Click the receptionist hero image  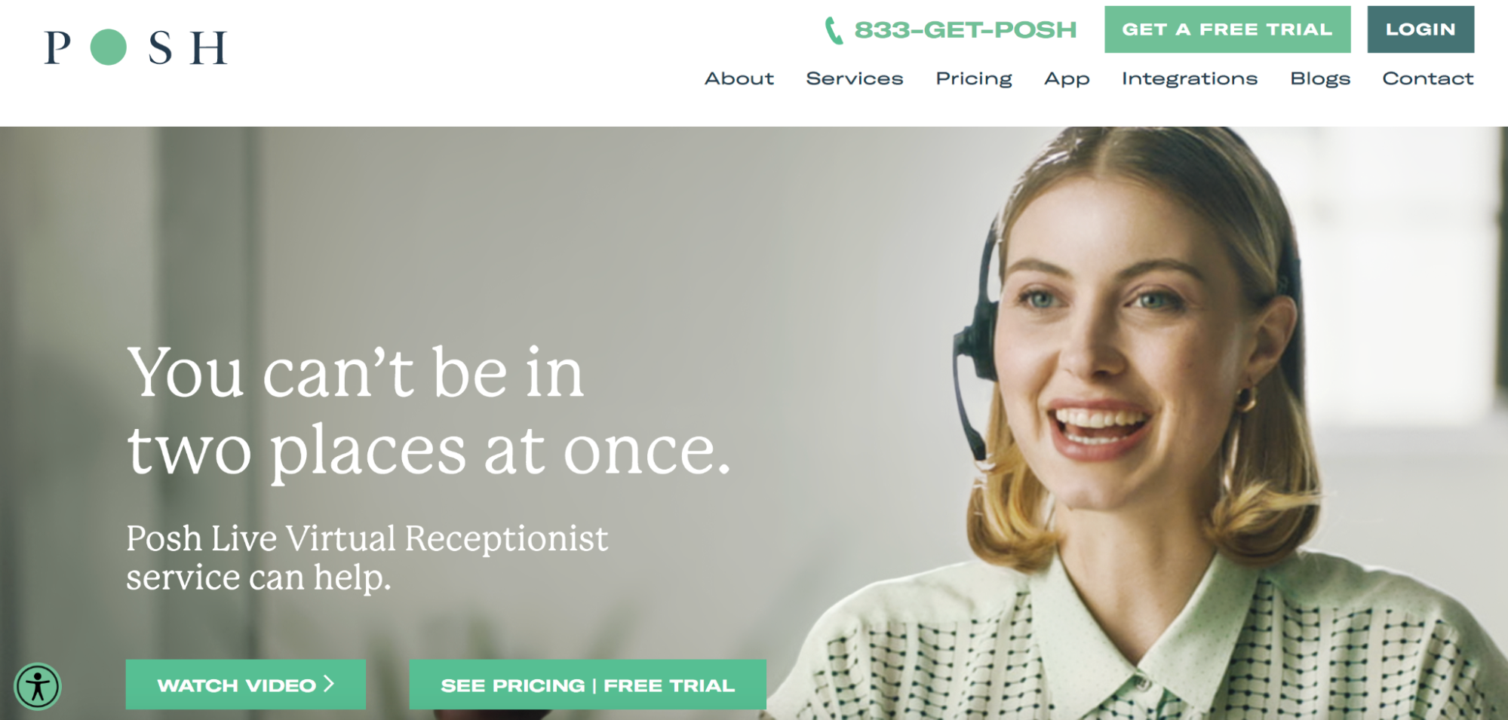pos(1132,422)
